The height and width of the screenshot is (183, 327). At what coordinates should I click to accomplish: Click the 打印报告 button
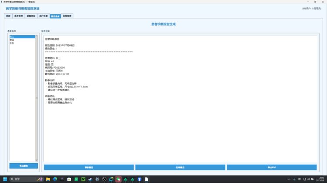point(180,167)
